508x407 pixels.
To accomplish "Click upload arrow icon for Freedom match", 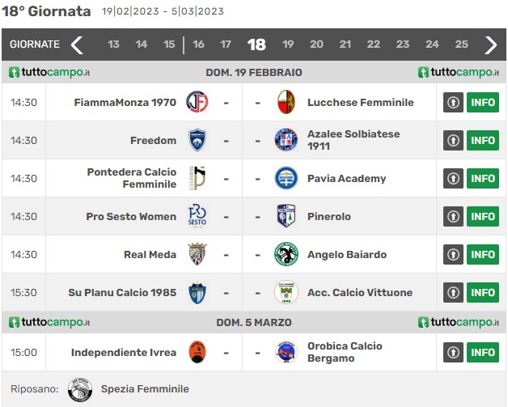I will [x=453, y=140].
